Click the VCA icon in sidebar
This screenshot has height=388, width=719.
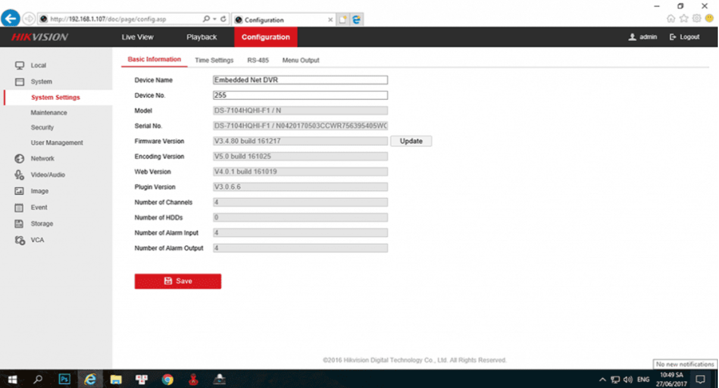20,240
